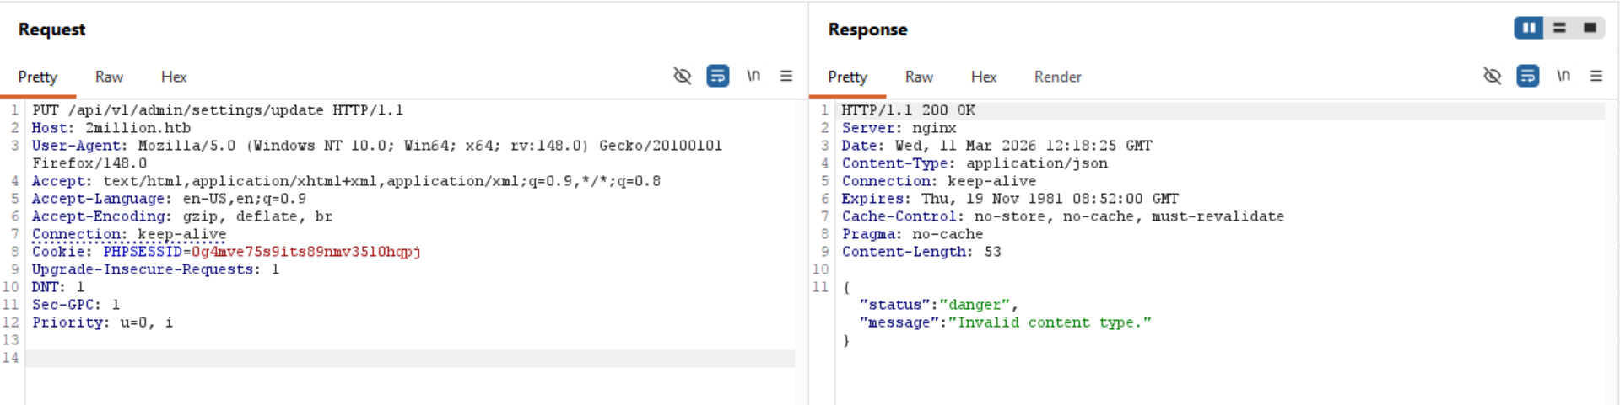Select side-by-side split layout icon

(x=1529, y=28)
